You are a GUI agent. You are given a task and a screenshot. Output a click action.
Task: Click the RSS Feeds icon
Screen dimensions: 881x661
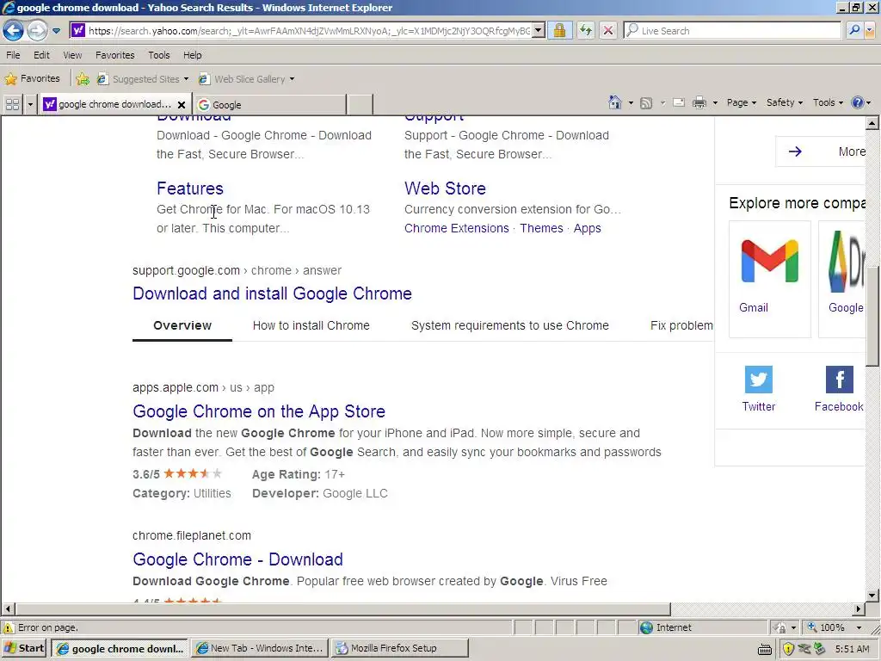point(646,103)
